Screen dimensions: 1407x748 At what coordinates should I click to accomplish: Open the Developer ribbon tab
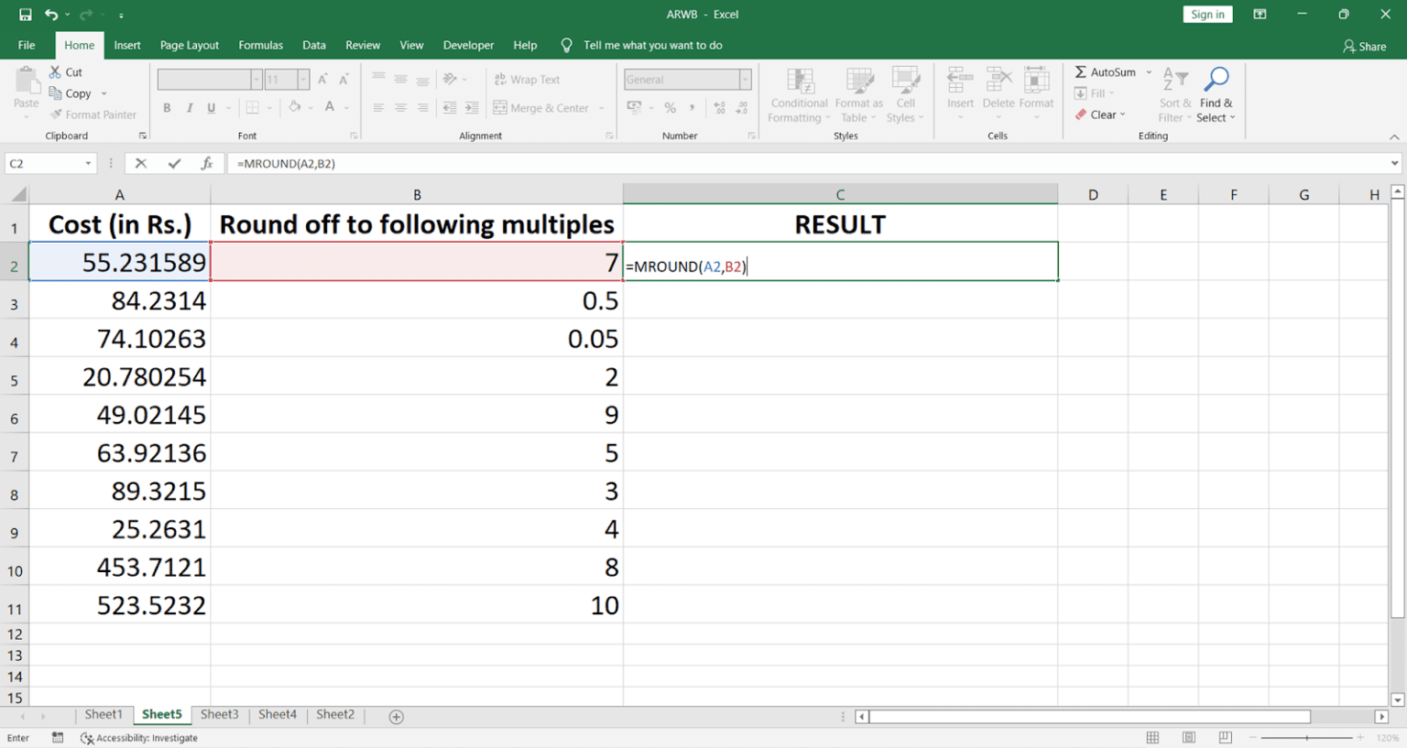(x=468, y=45)
